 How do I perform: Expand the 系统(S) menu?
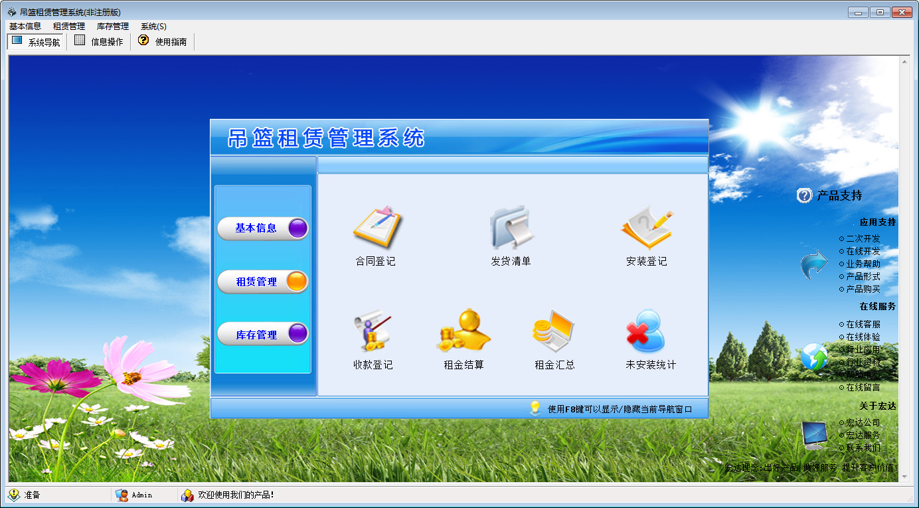(x=153, y=27)
